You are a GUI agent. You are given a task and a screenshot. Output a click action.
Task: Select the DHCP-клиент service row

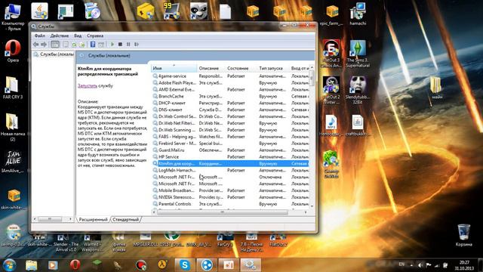(x=230, y=103)
